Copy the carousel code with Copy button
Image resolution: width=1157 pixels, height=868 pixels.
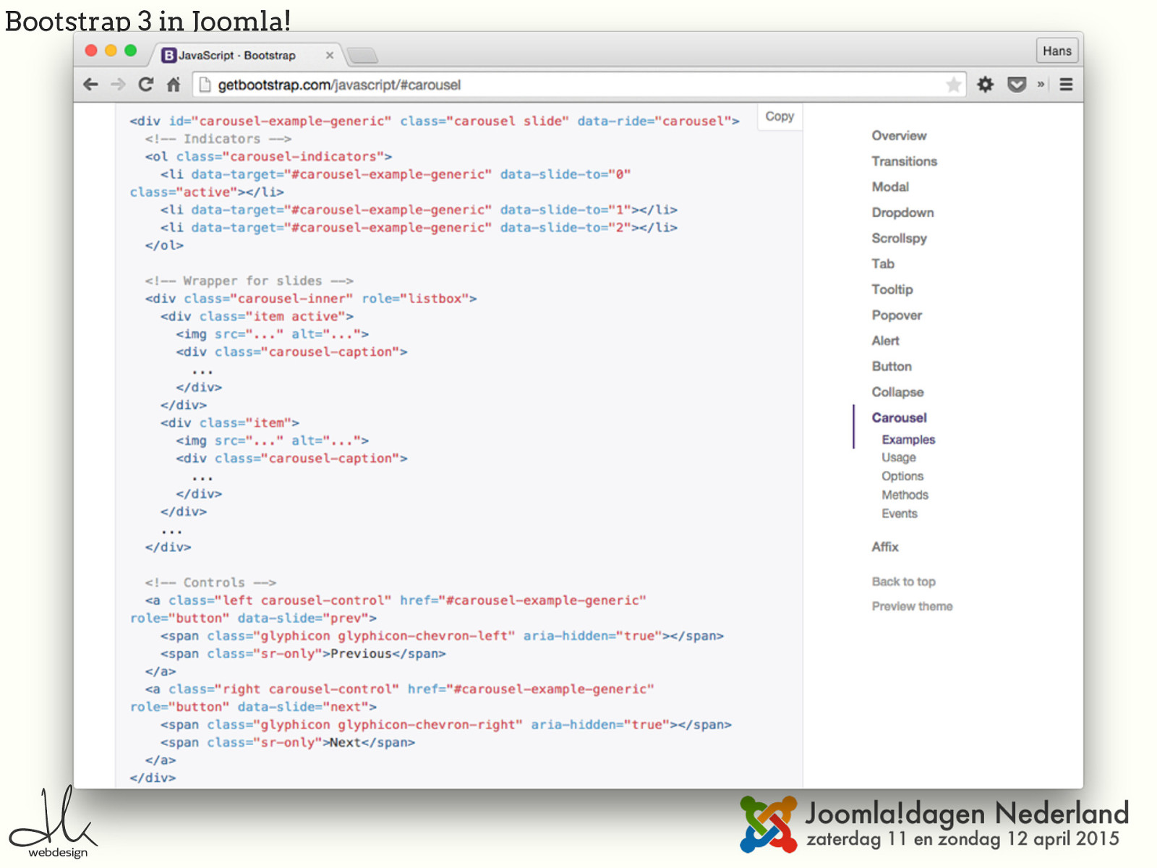[780, 116]
